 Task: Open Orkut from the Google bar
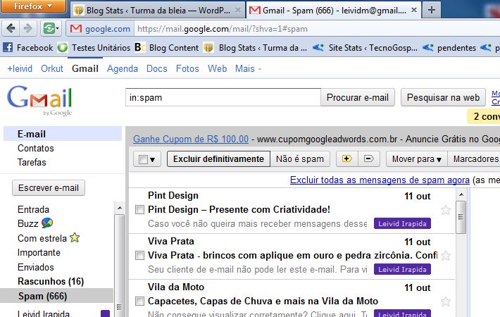coord(52,68)
